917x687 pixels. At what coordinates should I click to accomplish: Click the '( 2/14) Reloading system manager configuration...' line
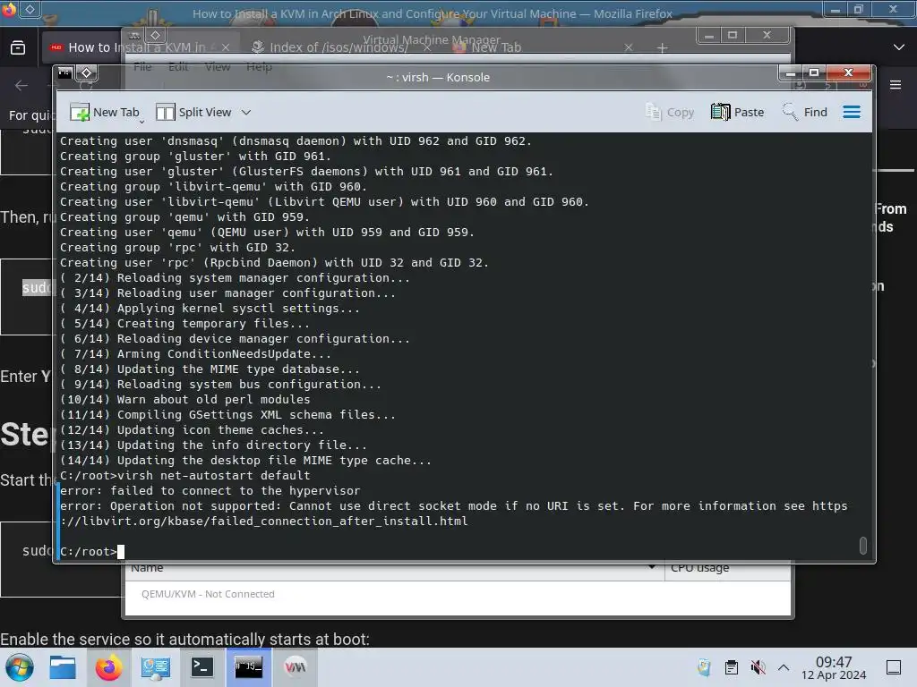(235, 278)
